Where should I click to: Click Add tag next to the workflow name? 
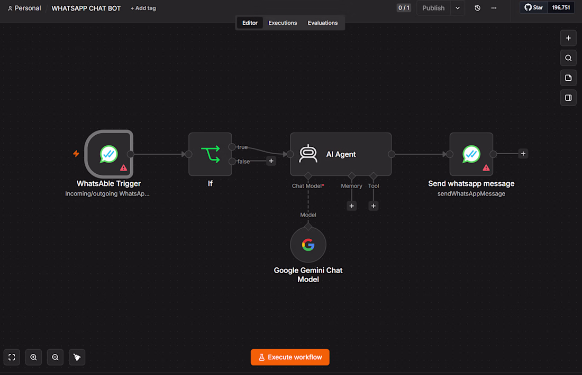143,8
